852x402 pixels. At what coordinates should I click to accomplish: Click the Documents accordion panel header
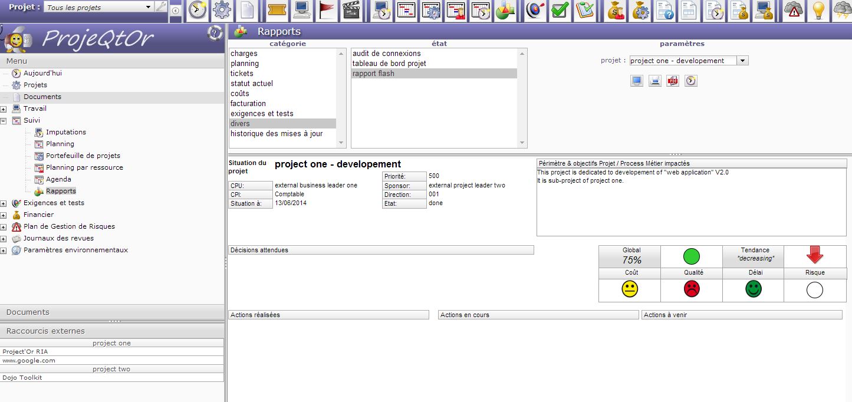28,312
